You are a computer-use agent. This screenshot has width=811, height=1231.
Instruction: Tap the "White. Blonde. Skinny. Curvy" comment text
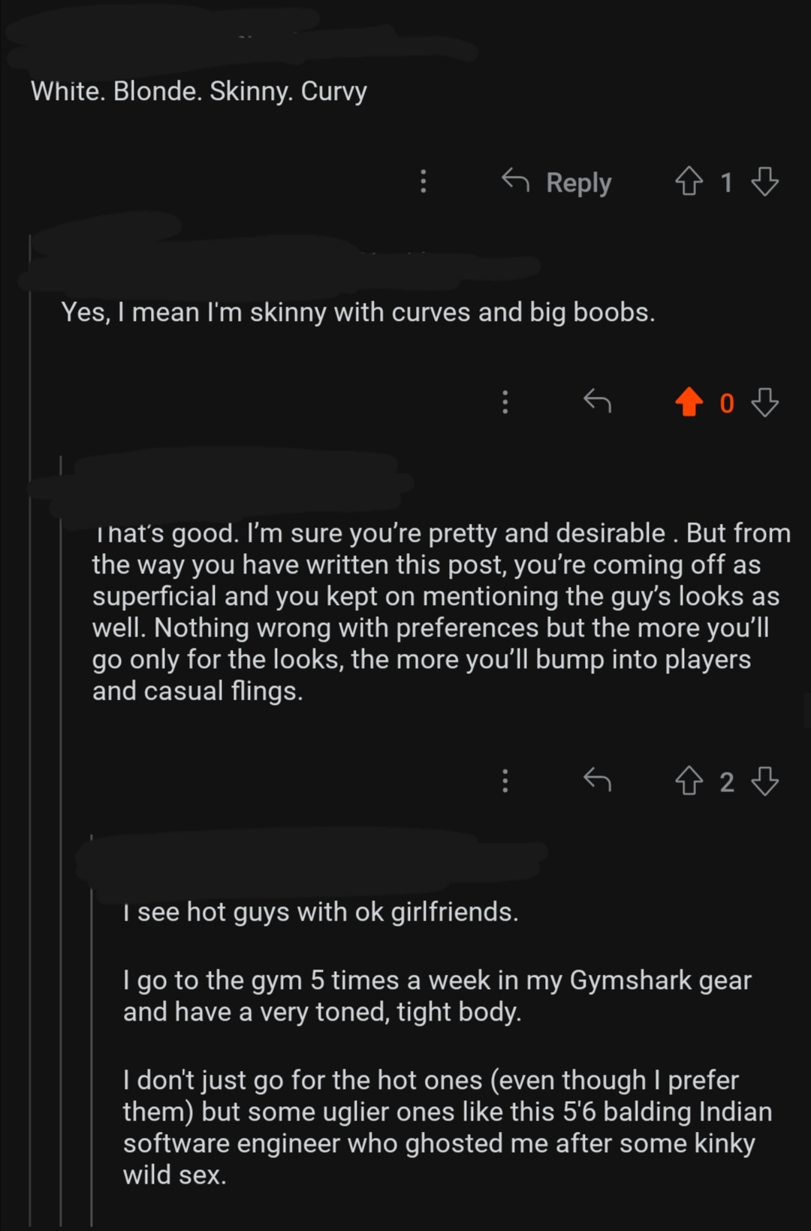[199, 92]
